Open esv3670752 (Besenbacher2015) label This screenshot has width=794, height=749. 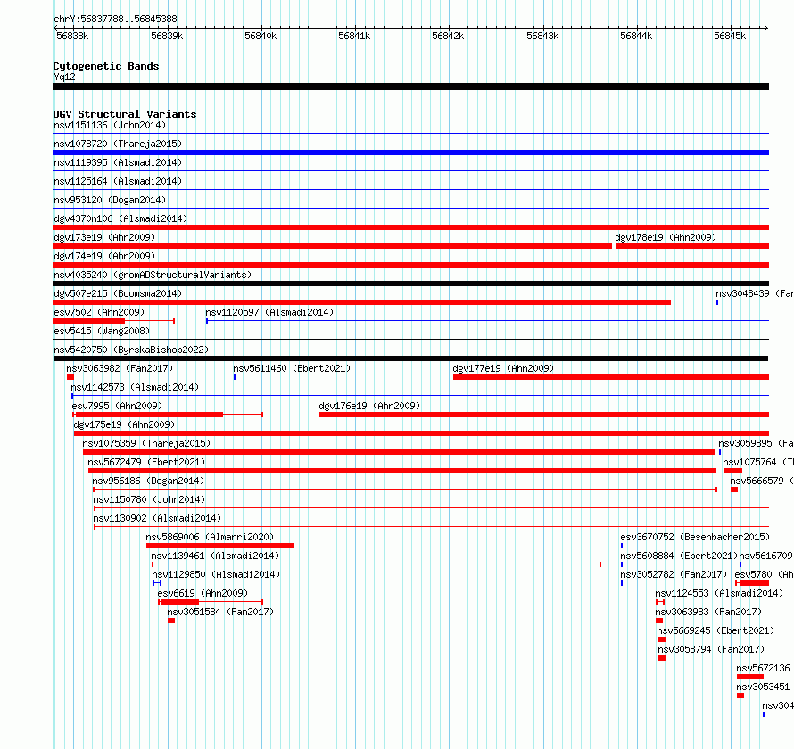pyautogui.click(x=695, y=537)
